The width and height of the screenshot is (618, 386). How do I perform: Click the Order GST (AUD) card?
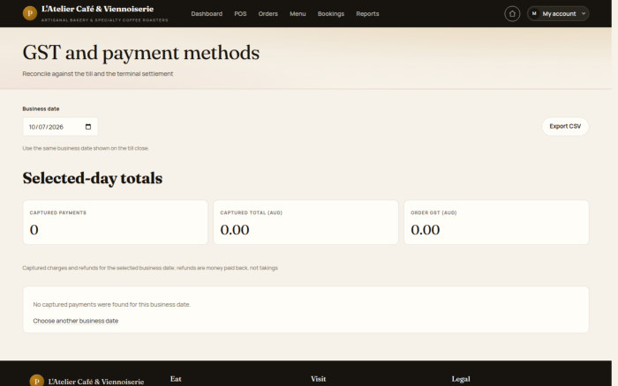[496, 222]
